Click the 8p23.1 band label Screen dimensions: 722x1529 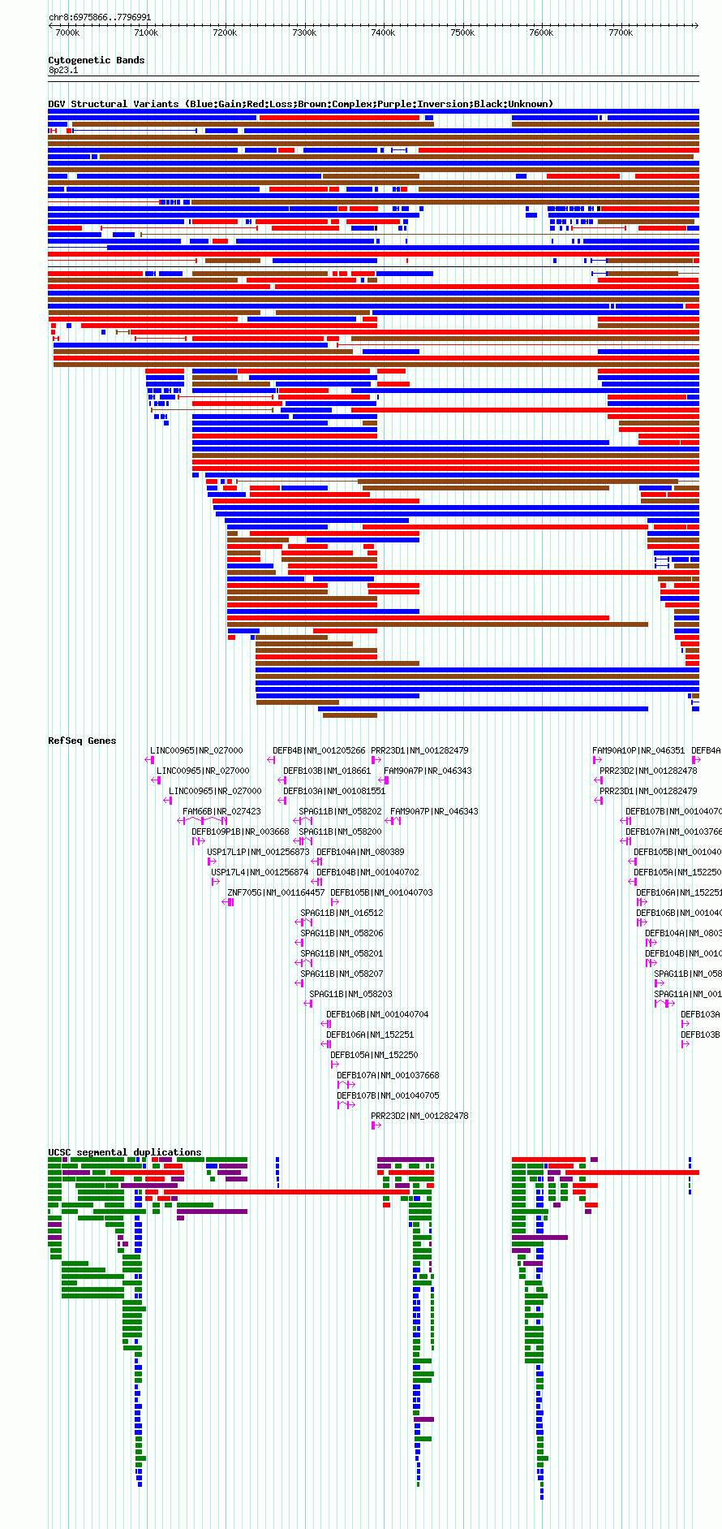click(x=63, y=70)
